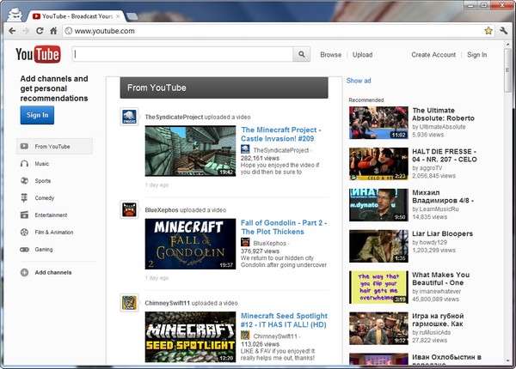Bookmark page with the star icon
The width and height of the screenshot is (516, 369).
488,31
